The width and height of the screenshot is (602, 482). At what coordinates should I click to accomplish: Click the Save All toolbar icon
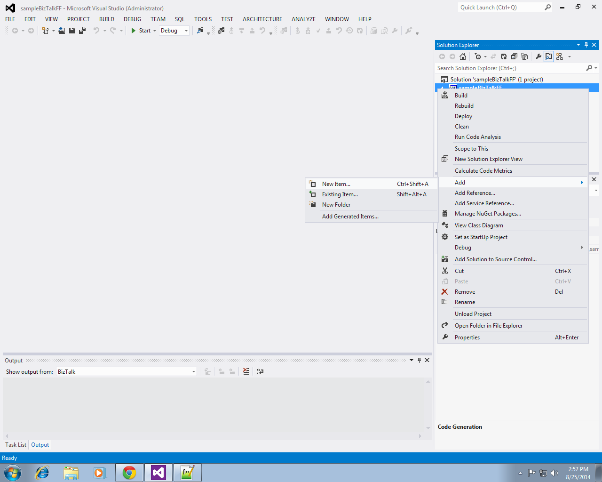pos(82,30)
